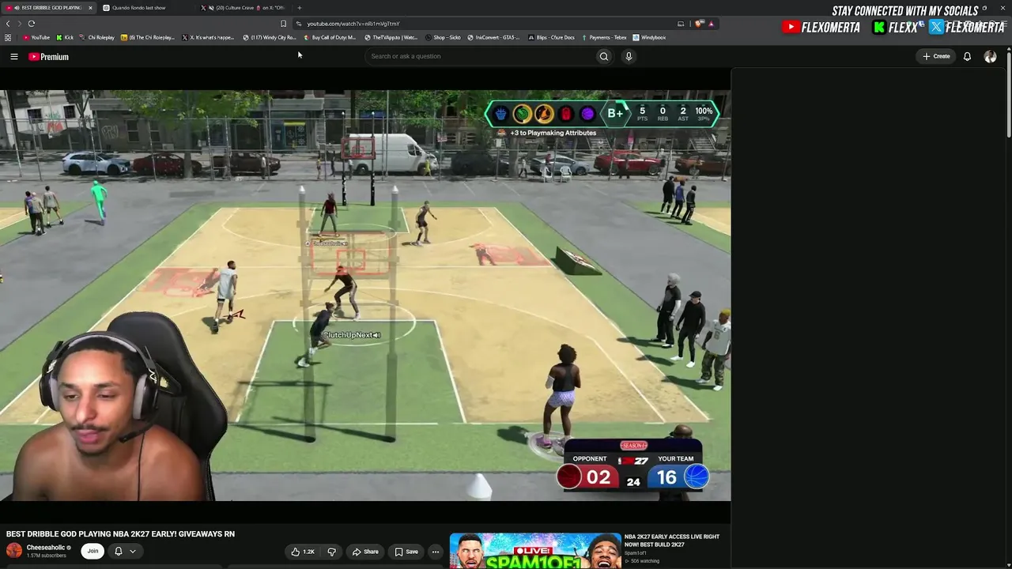The image size is (1012, 569).
Task: Open the Chi Roleplay bookmark
Action: (97, 37)
